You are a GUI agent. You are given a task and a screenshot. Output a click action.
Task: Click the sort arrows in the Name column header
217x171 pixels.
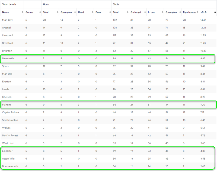pyautogui.click(x=23, y=12)
